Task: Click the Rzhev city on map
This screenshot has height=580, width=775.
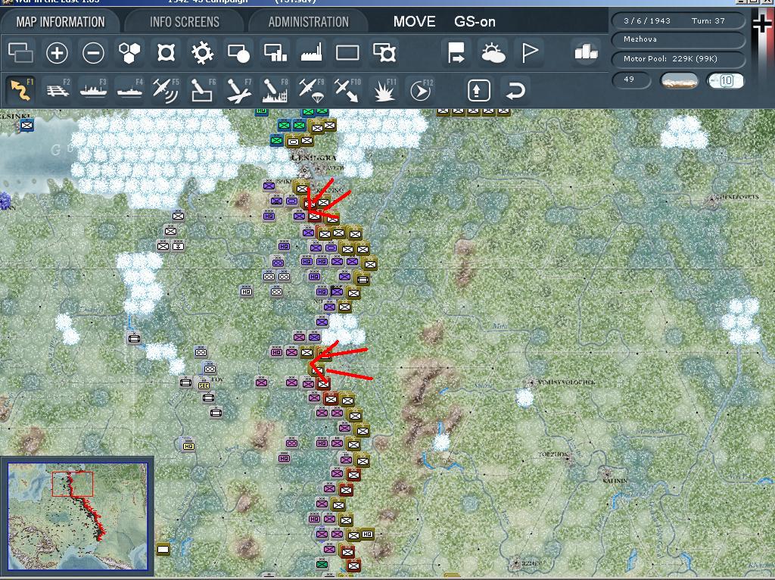Action: 516,563
